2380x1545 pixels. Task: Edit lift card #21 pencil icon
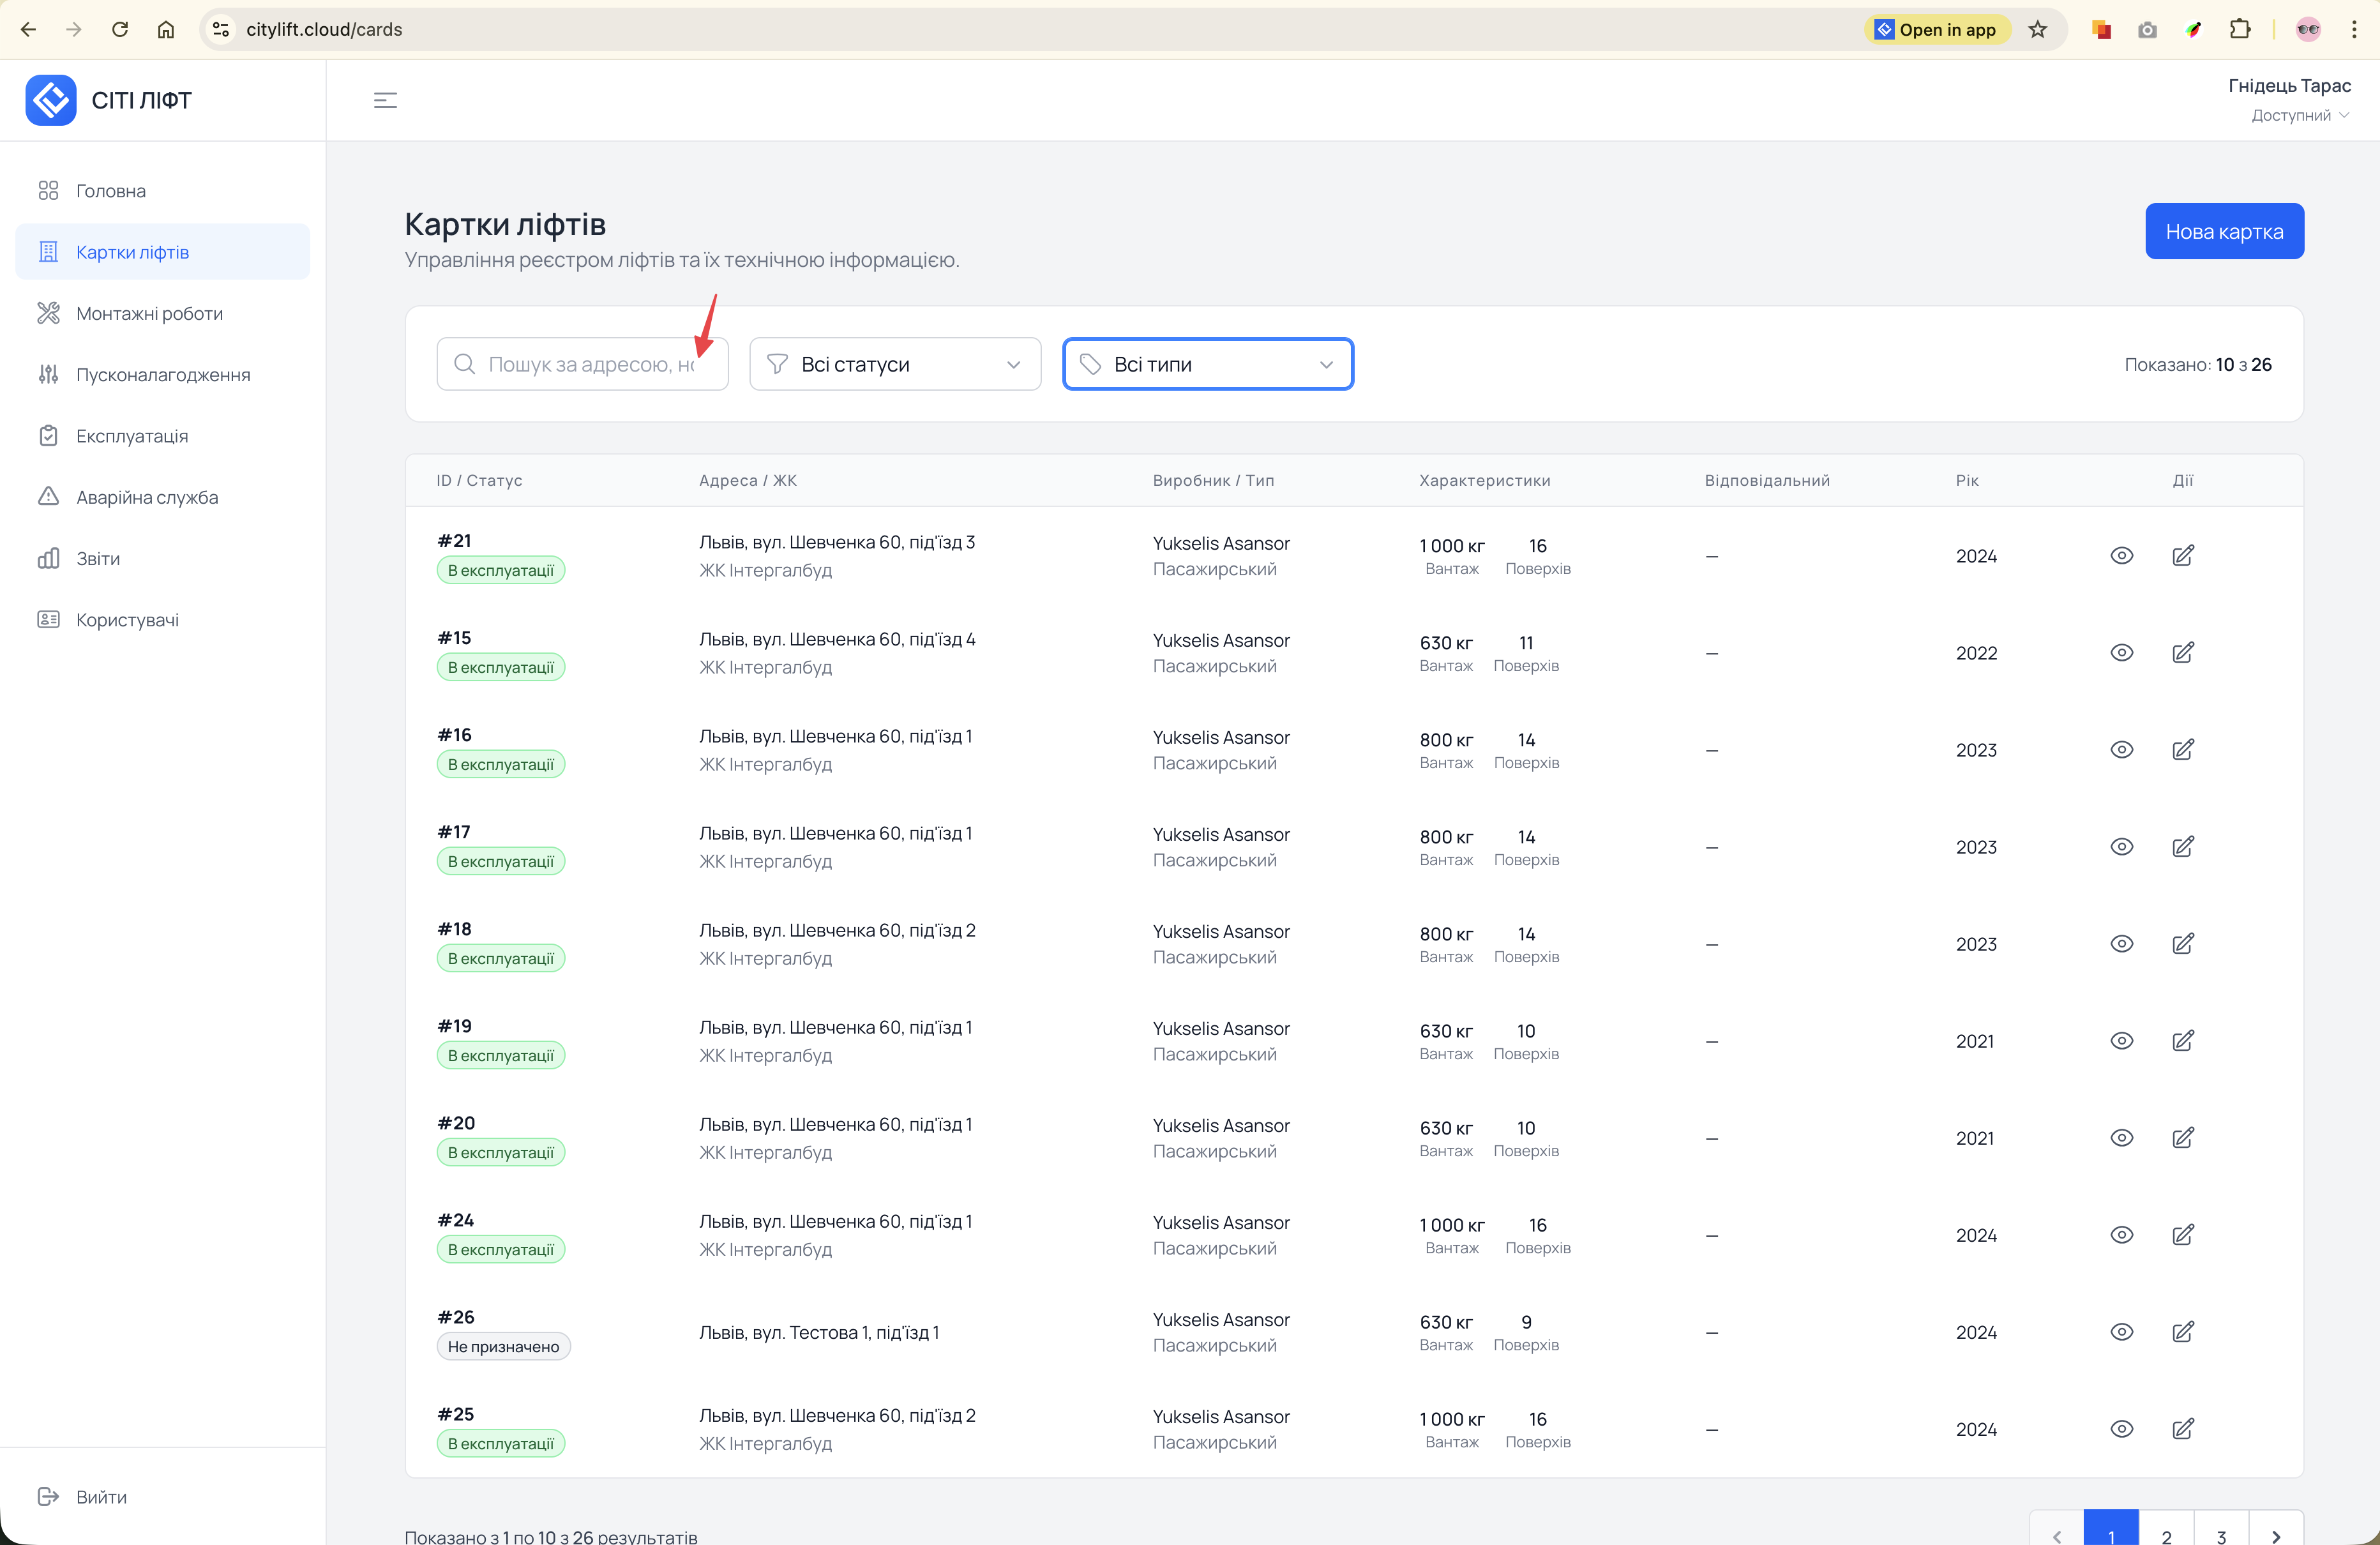point(2183,556)
